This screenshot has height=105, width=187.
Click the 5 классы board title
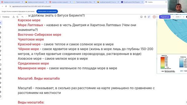6,17
